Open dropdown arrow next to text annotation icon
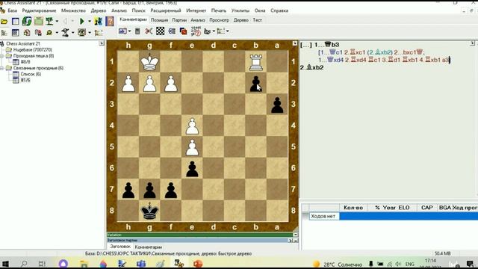This screenshot has width=478, height=269. [129, 31]
